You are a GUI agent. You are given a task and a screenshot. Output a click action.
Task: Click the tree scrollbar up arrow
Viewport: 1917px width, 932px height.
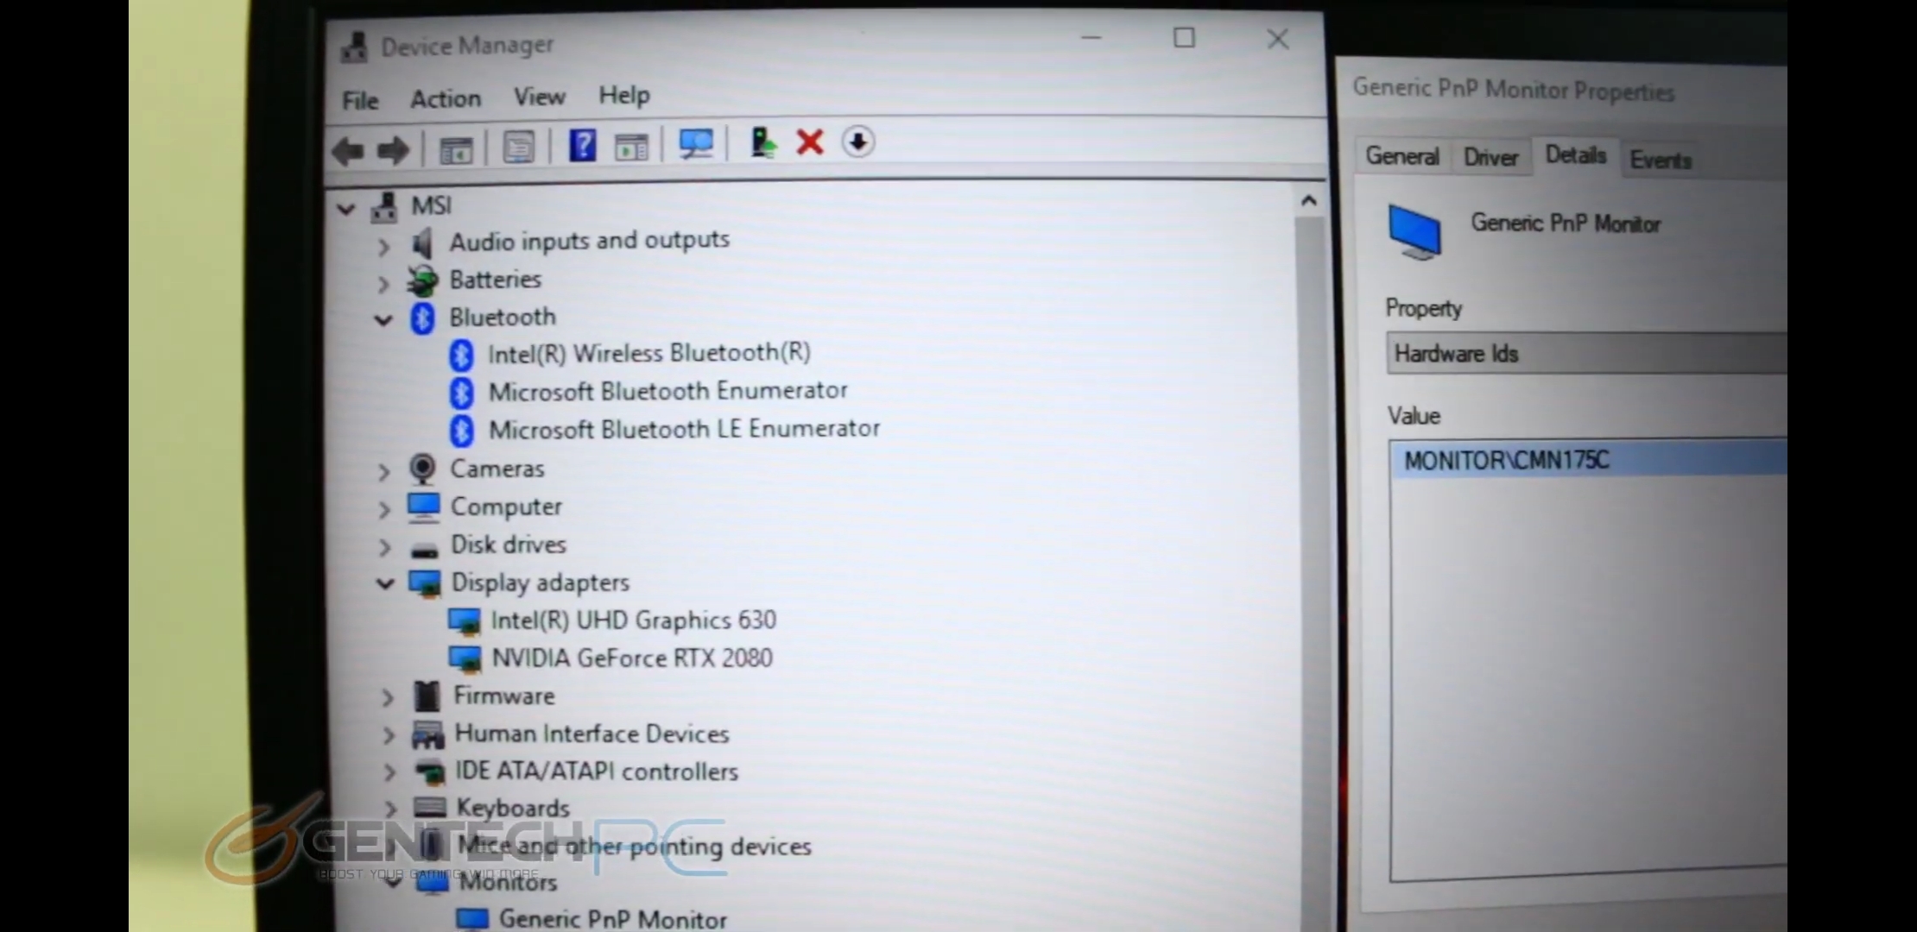point(1309,201)
